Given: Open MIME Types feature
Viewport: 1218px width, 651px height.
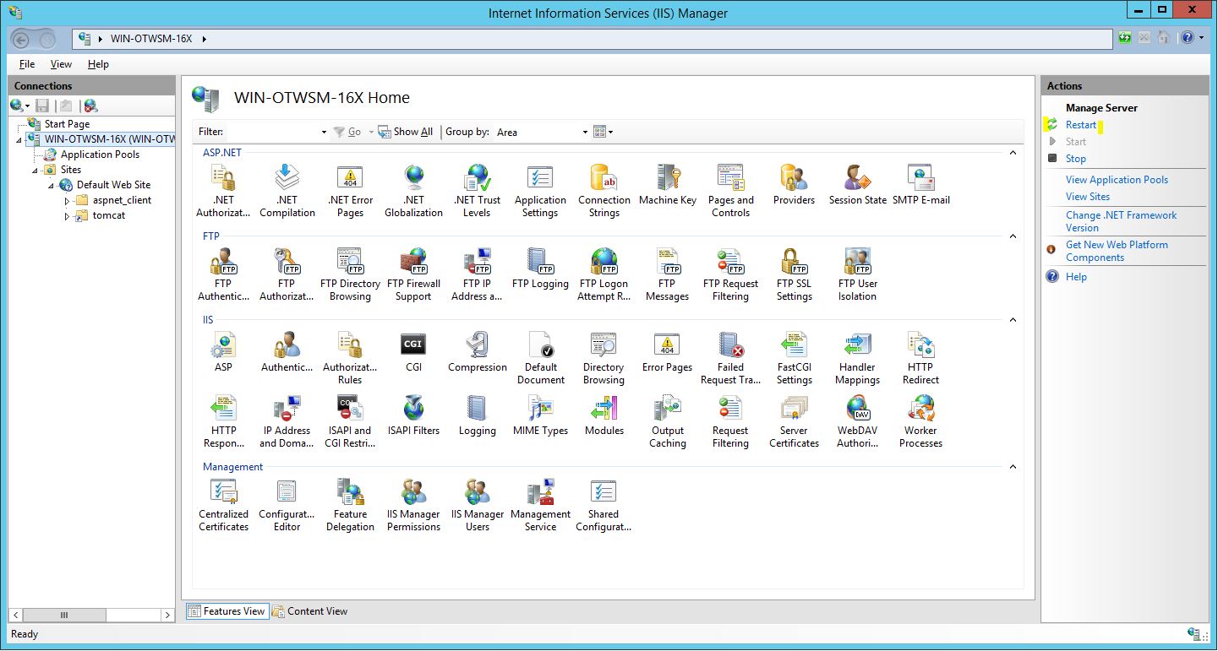Looking at the screenshot, I should pyautogui.click(x=540, y=415).
